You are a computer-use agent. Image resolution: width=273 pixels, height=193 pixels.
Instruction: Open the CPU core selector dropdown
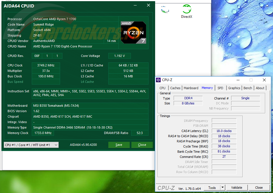click(x=31, y=145)
